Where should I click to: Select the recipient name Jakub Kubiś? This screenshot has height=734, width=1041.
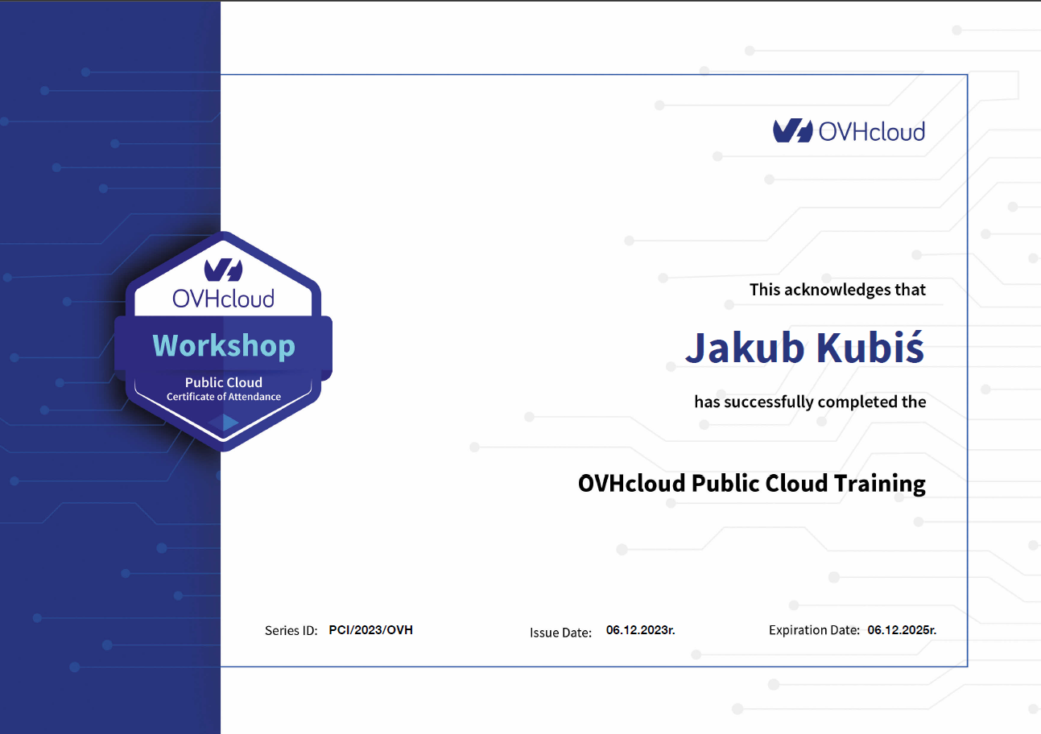point(805,346)
